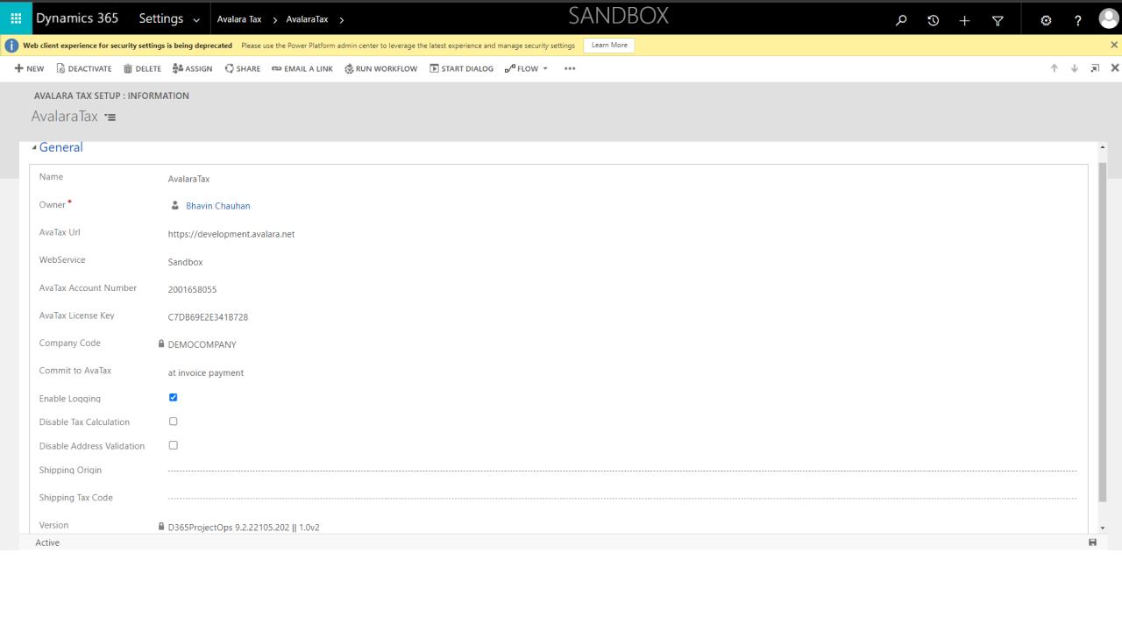1122x631 pixels.
Task: Click the help question mark icon
Action: pos(1078,20)
